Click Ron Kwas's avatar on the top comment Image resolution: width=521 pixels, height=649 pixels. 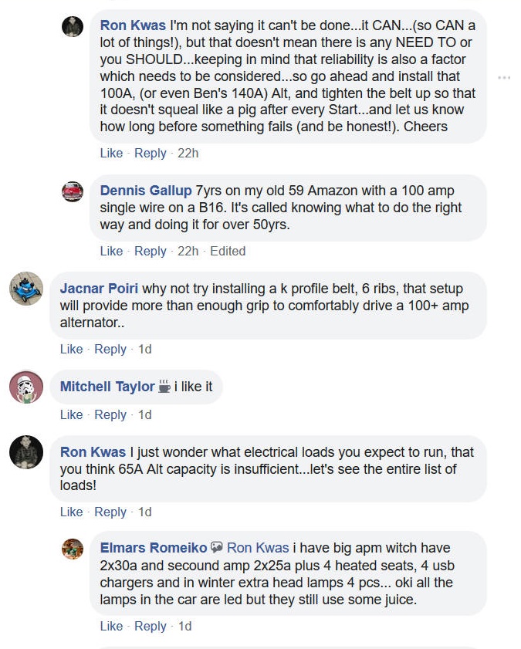coord(72,26)
